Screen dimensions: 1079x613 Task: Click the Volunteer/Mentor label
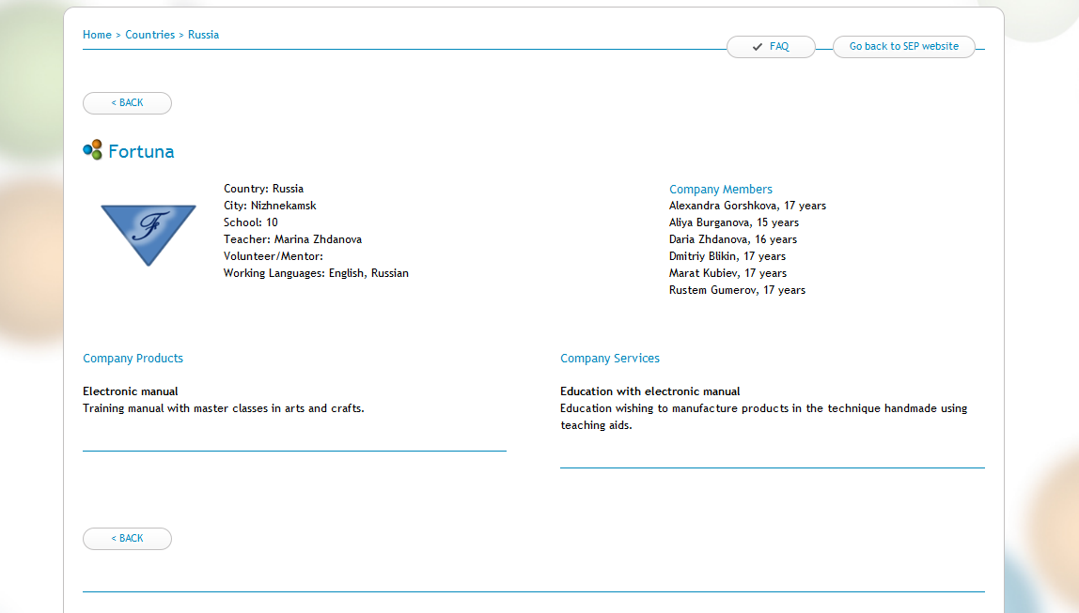click(x=274, y=256)
